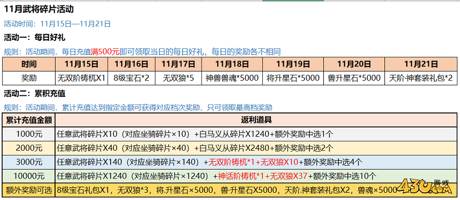
Task: Click the 11月21日 header cell
Action: (x=421, y=64)
